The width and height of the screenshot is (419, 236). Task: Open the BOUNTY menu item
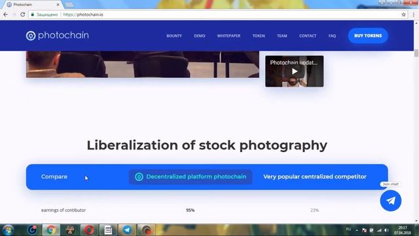pyautogui.click(x=174, y=35)
